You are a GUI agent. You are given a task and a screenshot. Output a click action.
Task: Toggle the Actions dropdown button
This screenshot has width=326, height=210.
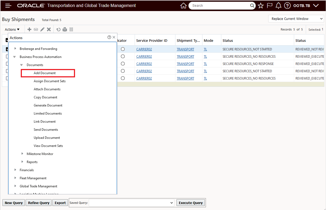point(12,29)
